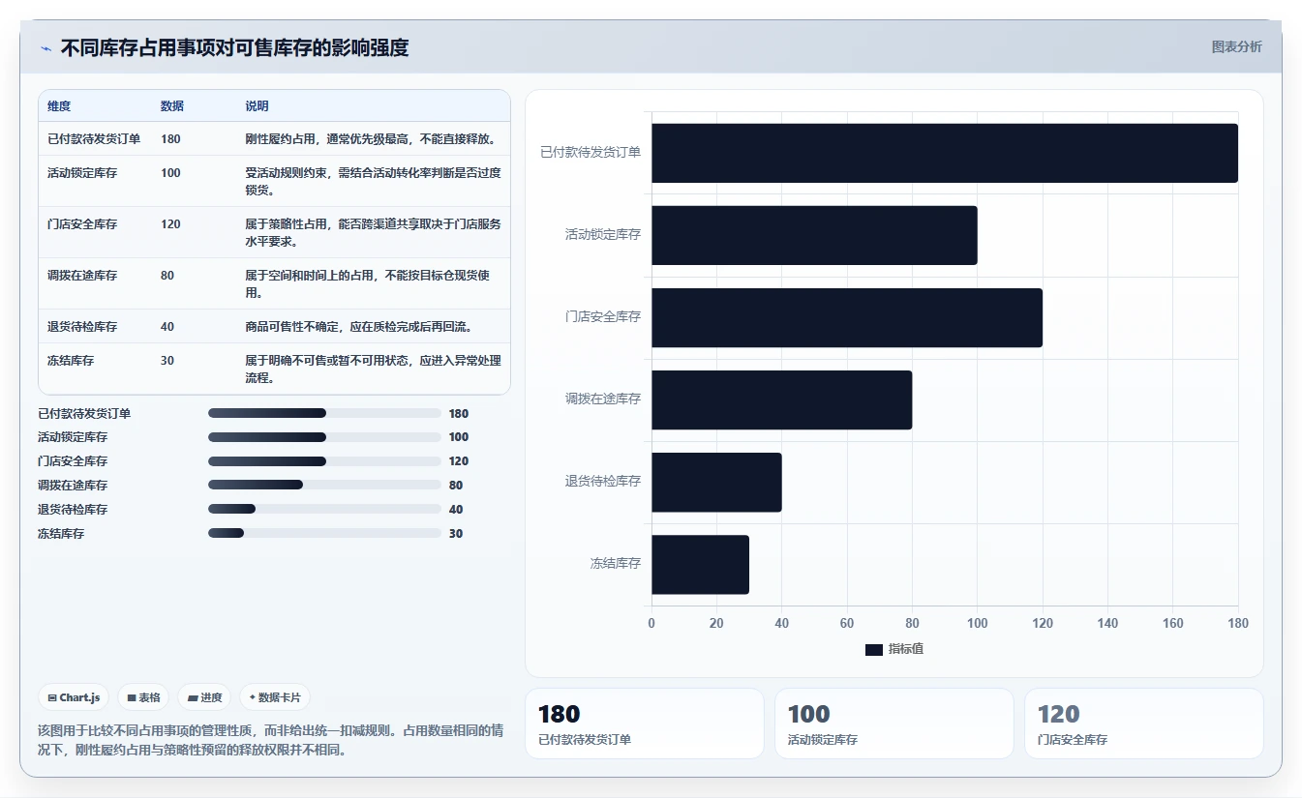Click the 活动锁定库存 progress bar
1302x798 pixels.
324,437
